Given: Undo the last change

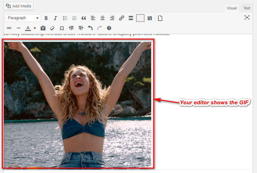Looking at the screenshot, I should click(x=90, y=28).
